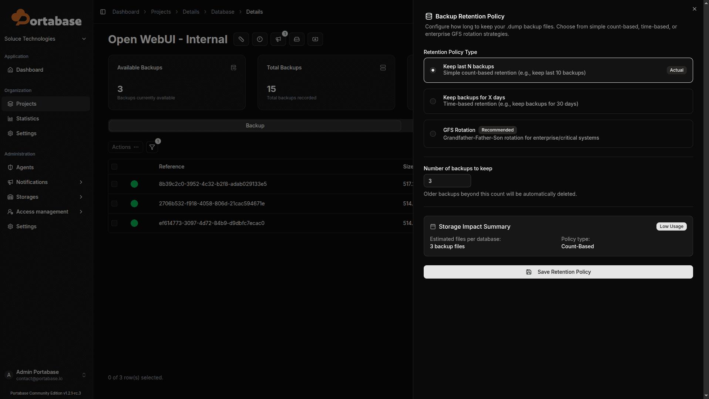
Task: Click the version text Portabase Community Edition
Action: pyautogui.click(x=46, y=393)
